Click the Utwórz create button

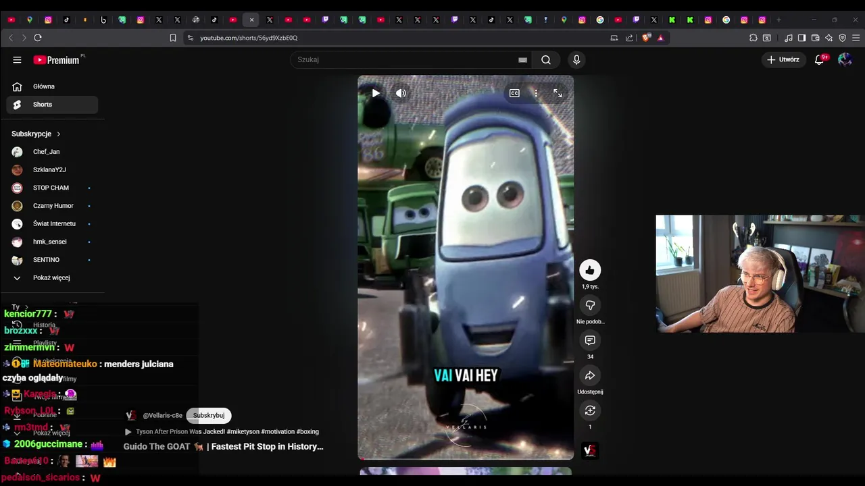783,60
